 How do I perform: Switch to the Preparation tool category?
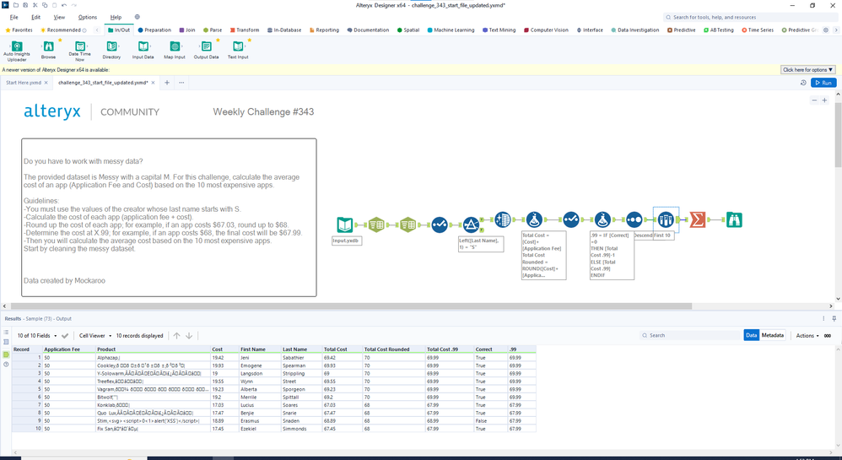[x=154, y=30]
